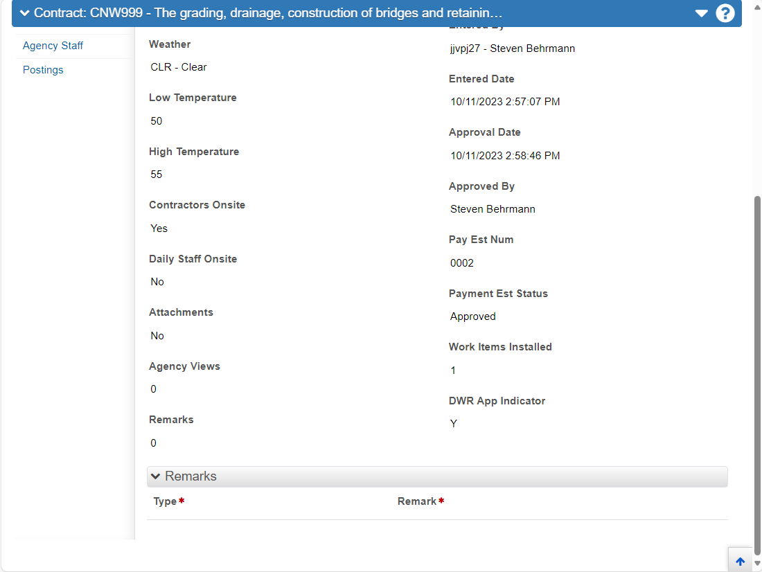Screen dimensions: 762x572
Task: Click the vertical scrollbar thumb
Action: click(757, 375)
